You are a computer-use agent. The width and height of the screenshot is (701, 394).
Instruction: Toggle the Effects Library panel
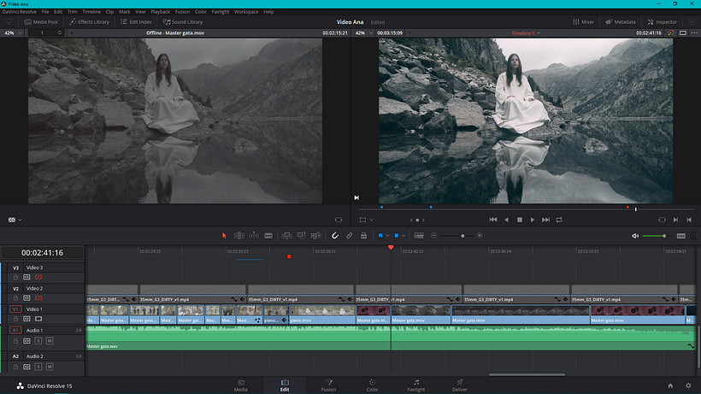pos(90,22)
